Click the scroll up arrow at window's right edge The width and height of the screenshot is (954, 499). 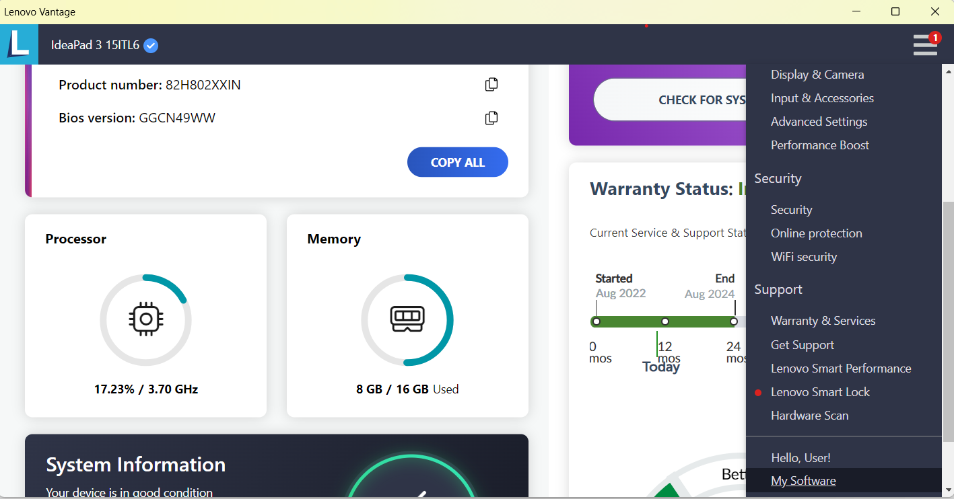[x=948, y=71]
